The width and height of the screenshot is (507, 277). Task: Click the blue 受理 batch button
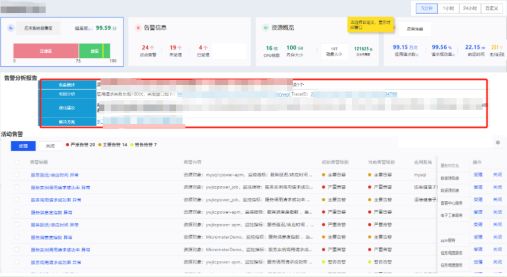pos(23,146)
